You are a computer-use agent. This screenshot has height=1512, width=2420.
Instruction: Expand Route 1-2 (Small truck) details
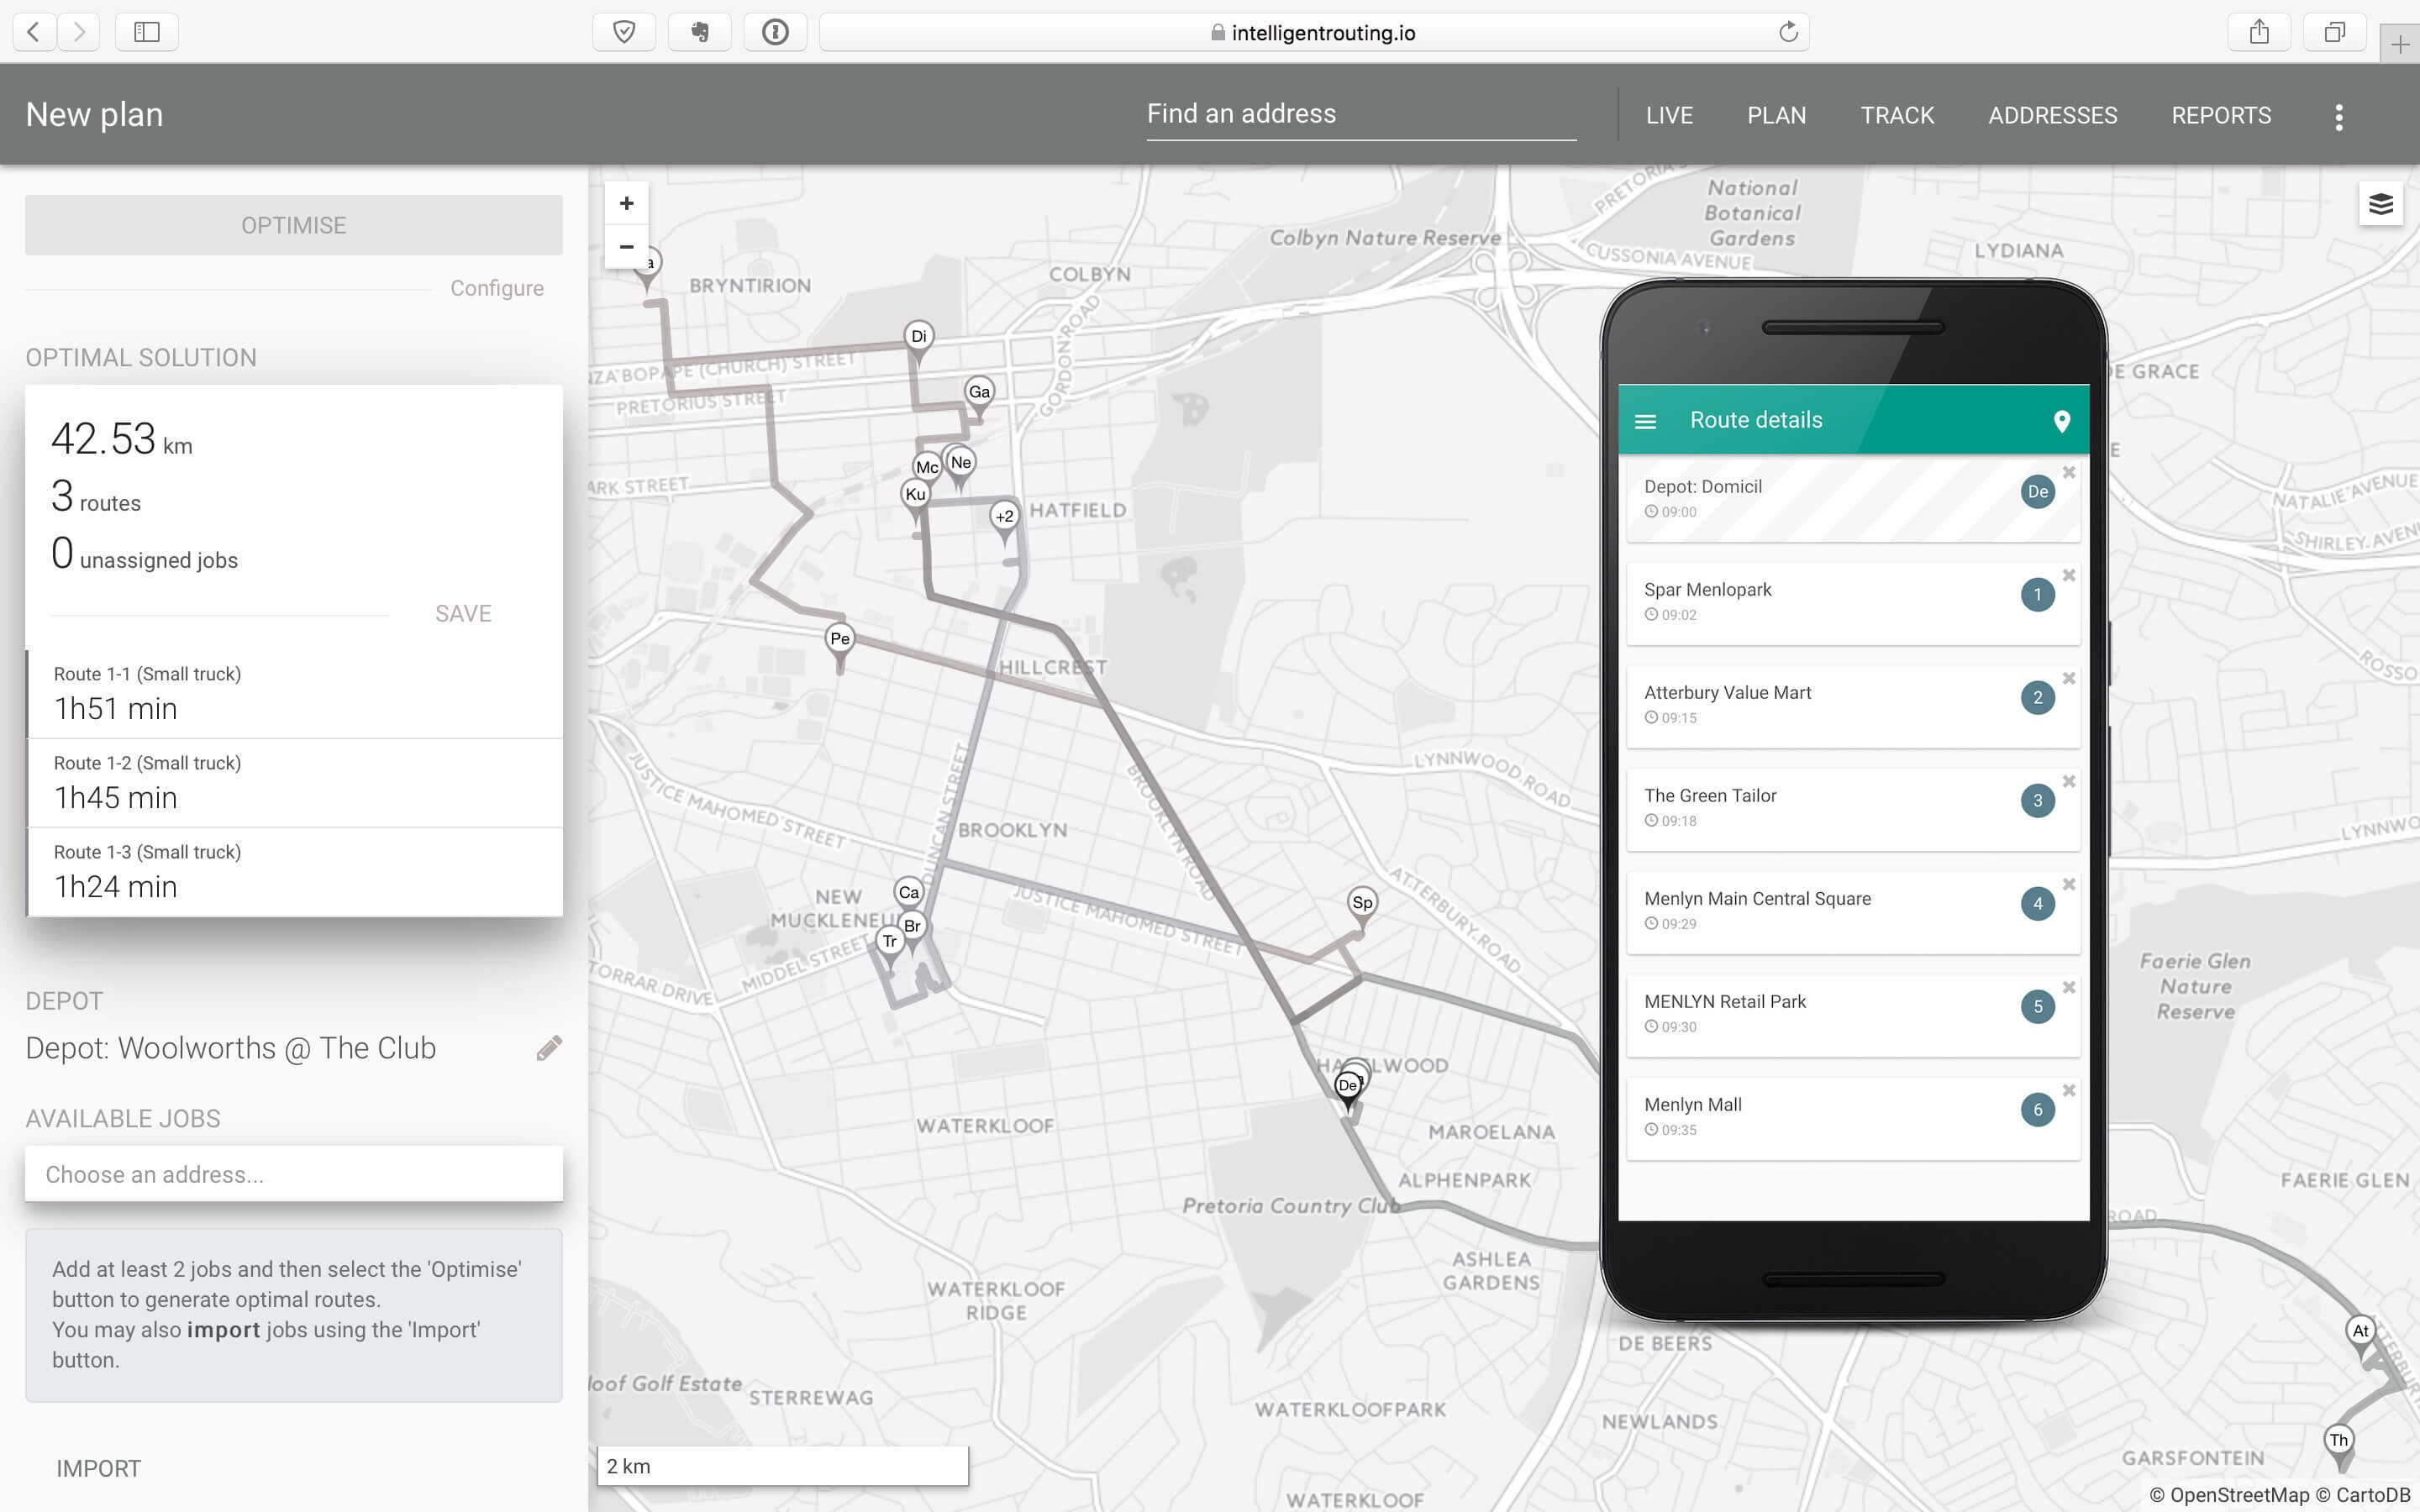pyautogui.click(x=294, y=782)
